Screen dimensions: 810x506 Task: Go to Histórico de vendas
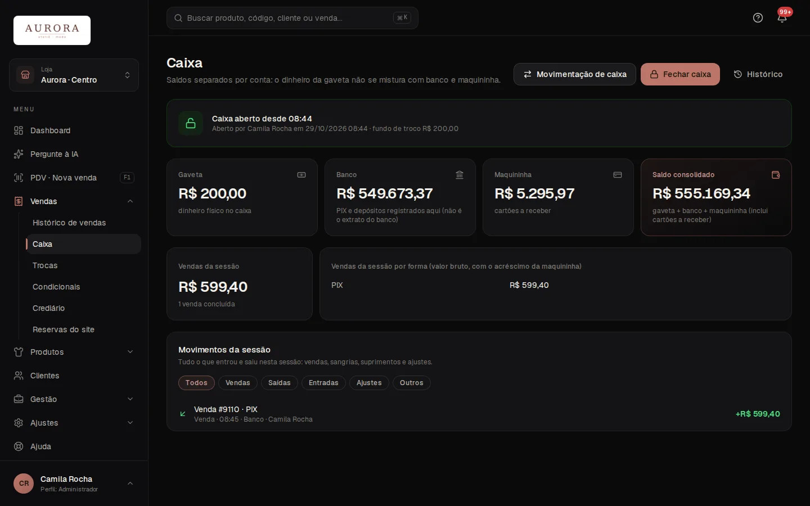coord(69,223)
